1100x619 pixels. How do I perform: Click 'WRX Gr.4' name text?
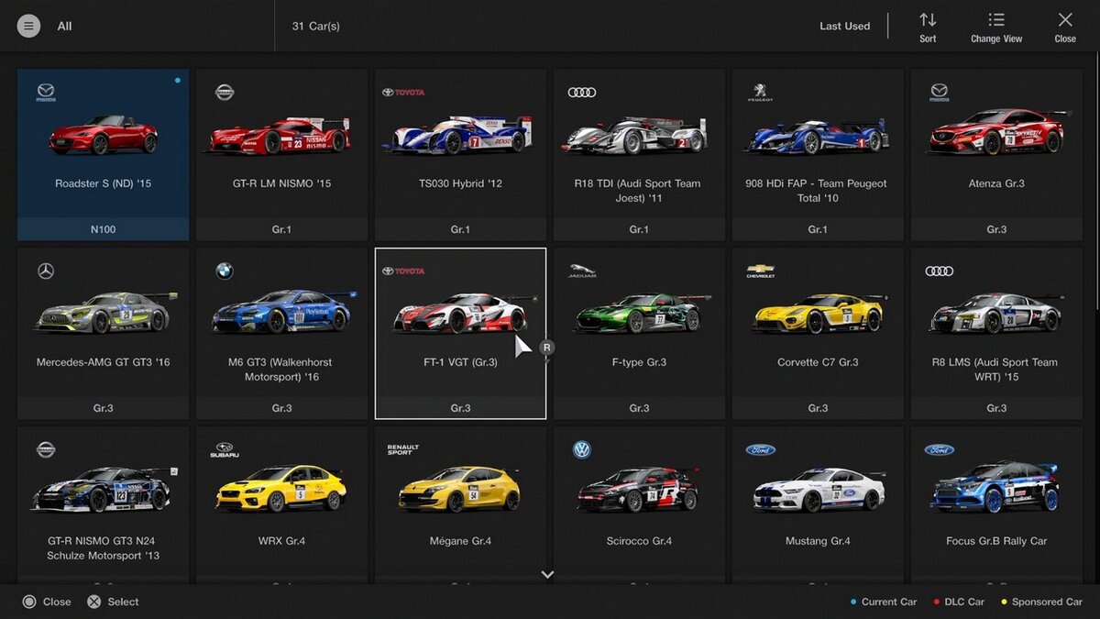281,541
